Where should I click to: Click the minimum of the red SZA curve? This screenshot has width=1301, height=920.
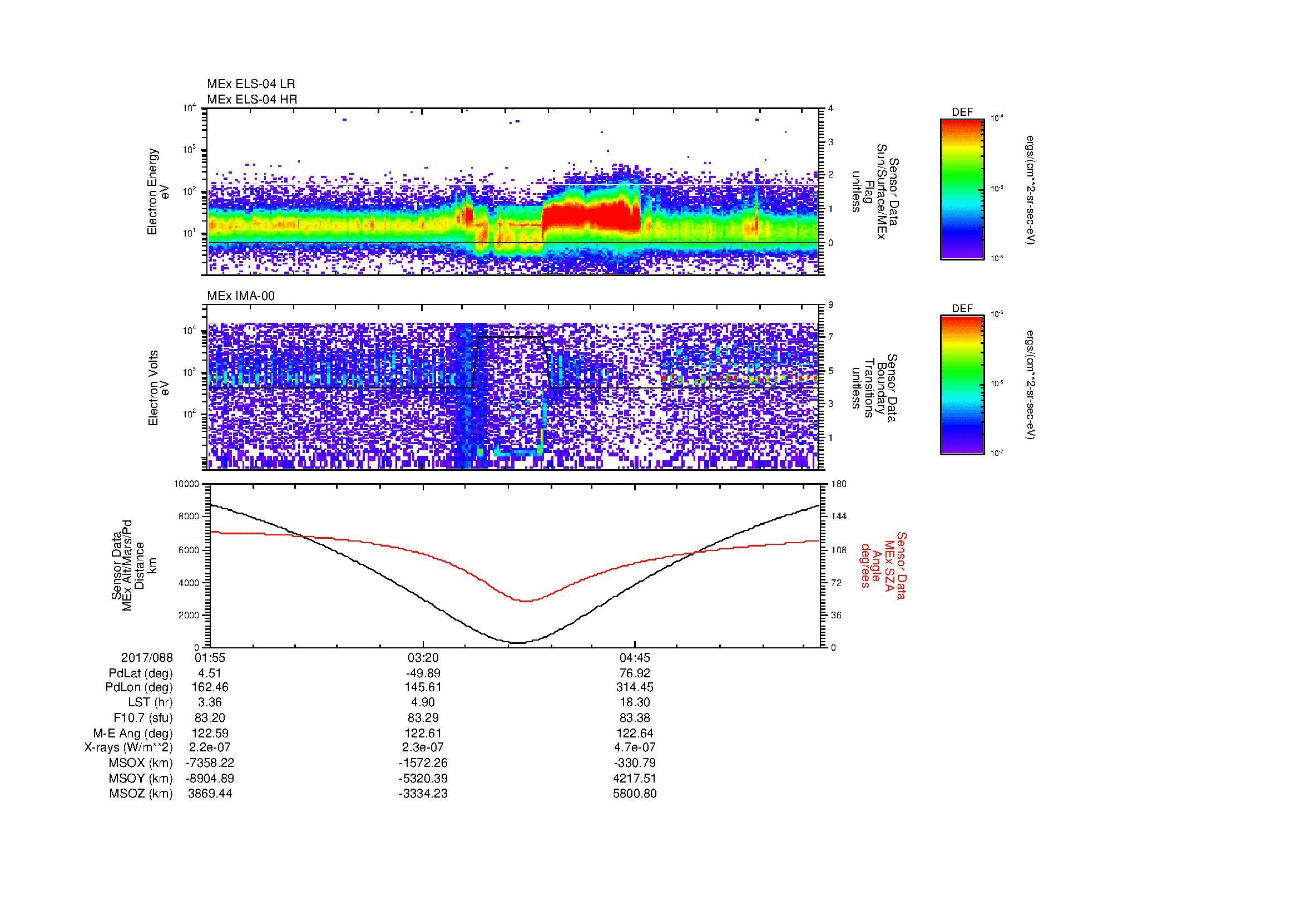tap(525, 601)
